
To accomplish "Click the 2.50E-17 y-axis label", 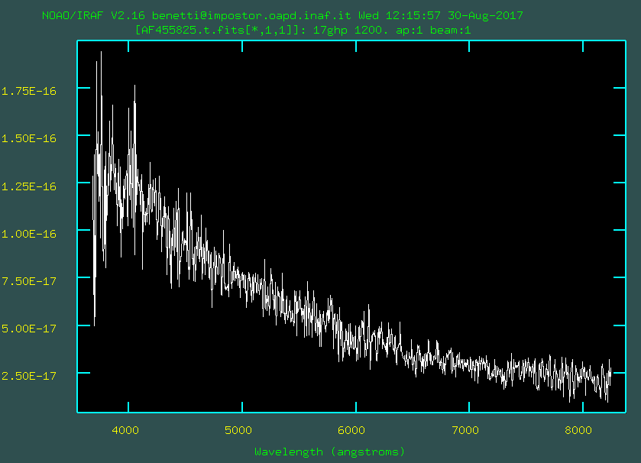I will coord(29,376).
